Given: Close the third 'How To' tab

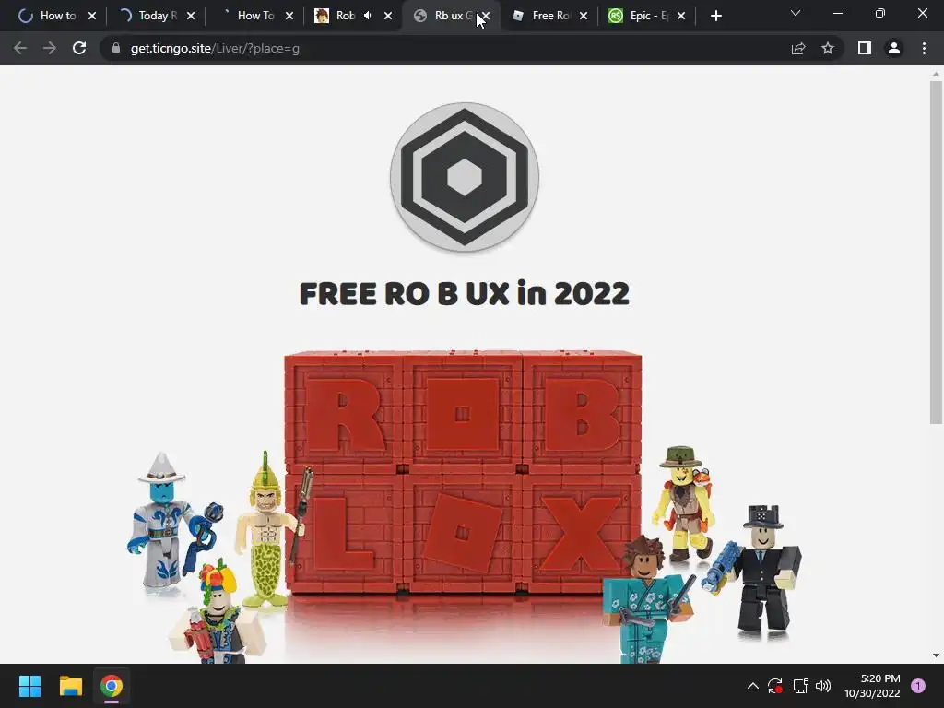Looking at the screenshot, I should tap(289, 16).
